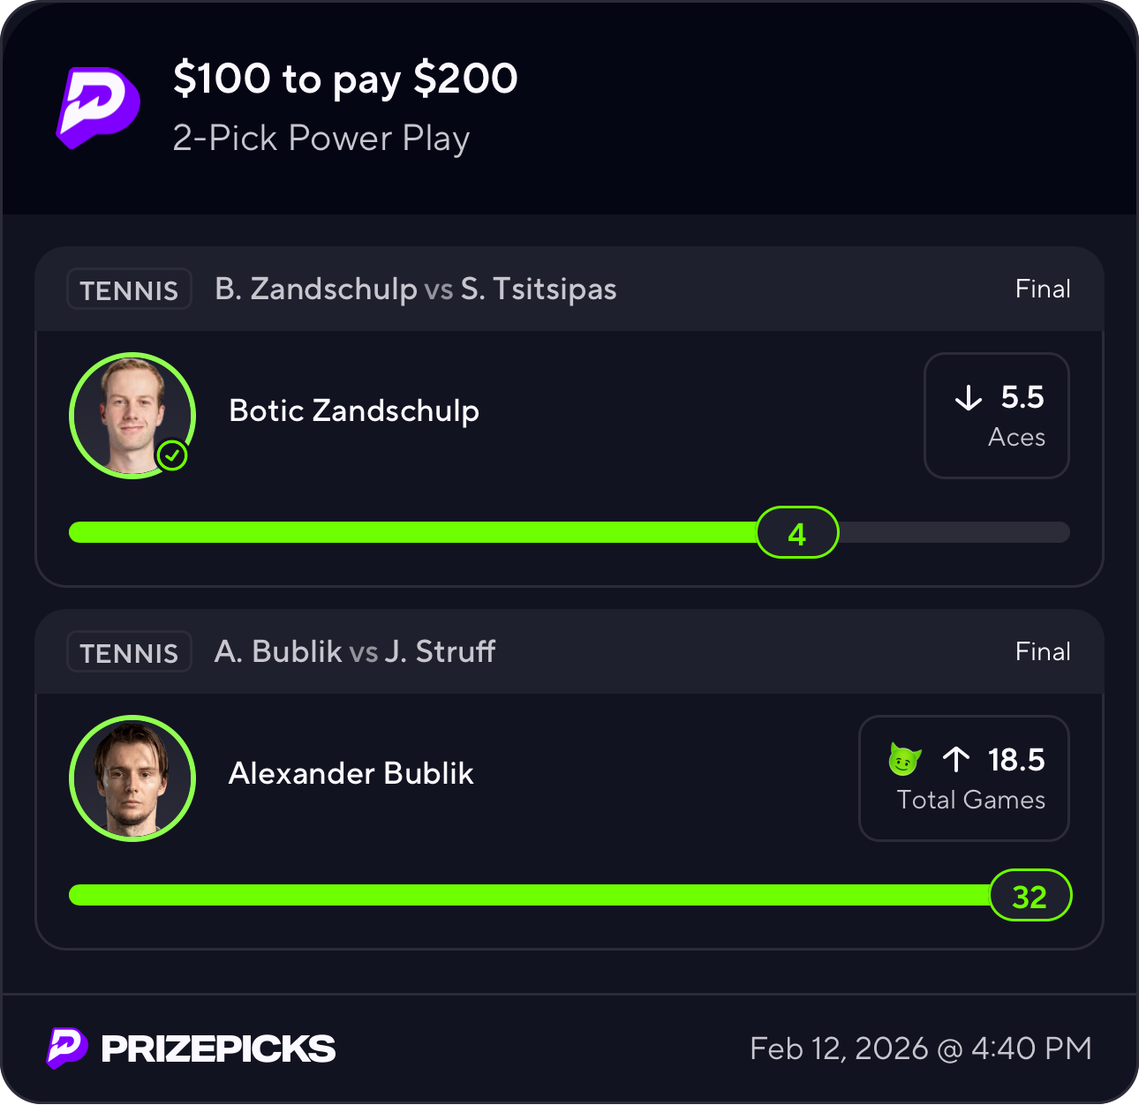Screen dimensions: 1139x1105
Task: Click the Final status of Zandschulp match
Action: tap(1042, 289)
